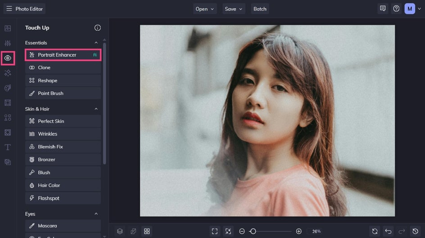Click the Batch button
The height and width of the screenshot is (238, 425).
[260, 9]
